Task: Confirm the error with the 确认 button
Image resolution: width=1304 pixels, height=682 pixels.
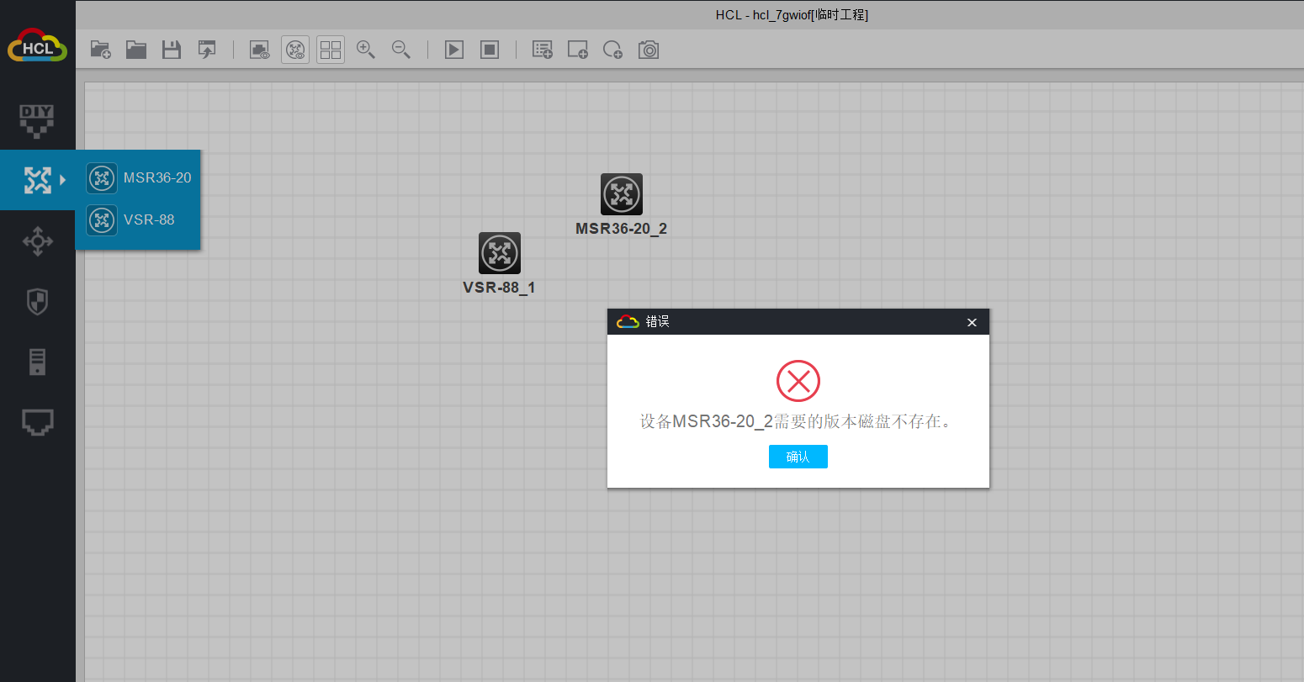Action: point(798,457)
